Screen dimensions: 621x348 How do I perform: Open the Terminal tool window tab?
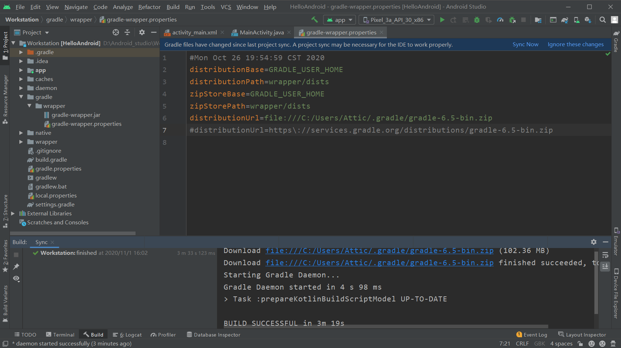pyautogui.click(x=60, y=334)
